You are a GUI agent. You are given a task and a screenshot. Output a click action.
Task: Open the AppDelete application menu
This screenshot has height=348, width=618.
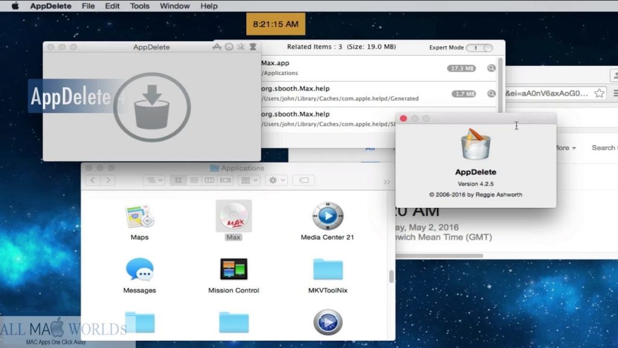(51, 6)
